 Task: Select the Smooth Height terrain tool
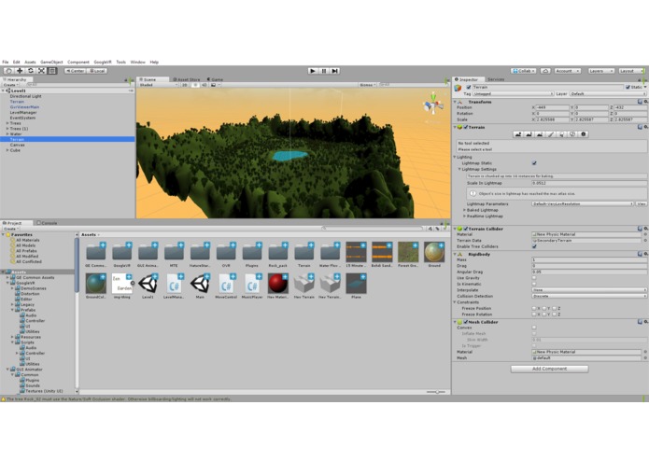point(540,134)
